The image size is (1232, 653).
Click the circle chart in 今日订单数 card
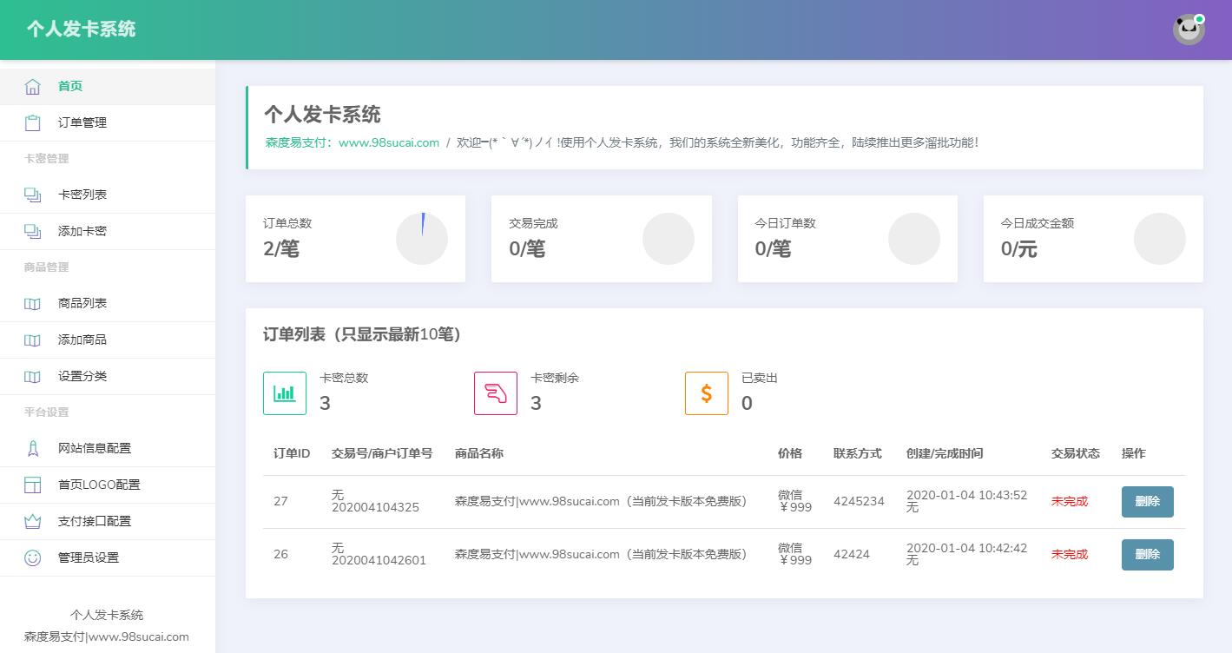[x=914, y=239]
